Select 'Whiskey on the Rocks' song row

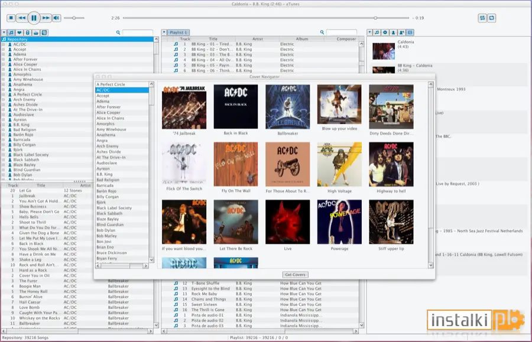coord(77,318)
